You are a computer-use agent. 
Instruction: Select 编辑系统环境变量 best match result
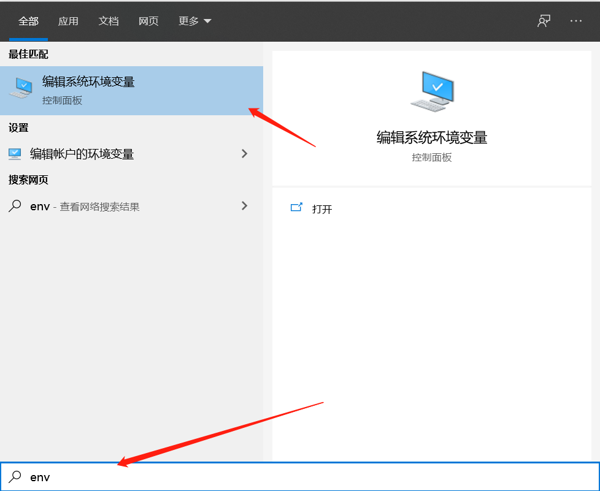tap(131, 90)
